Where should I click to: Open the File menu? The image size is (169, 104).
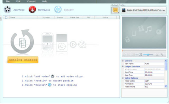(8, 1)
